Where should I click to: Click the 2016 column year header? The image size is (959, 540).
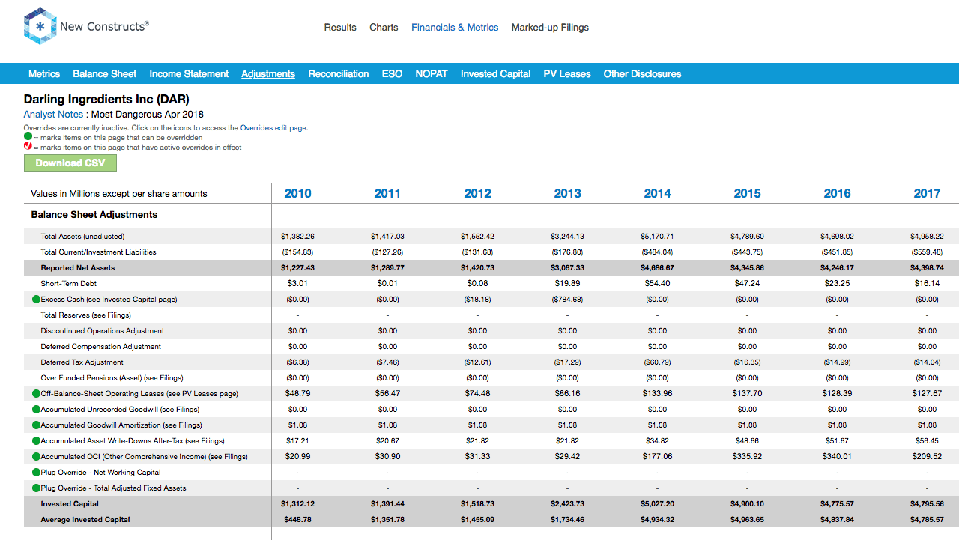tap(837, 193)
